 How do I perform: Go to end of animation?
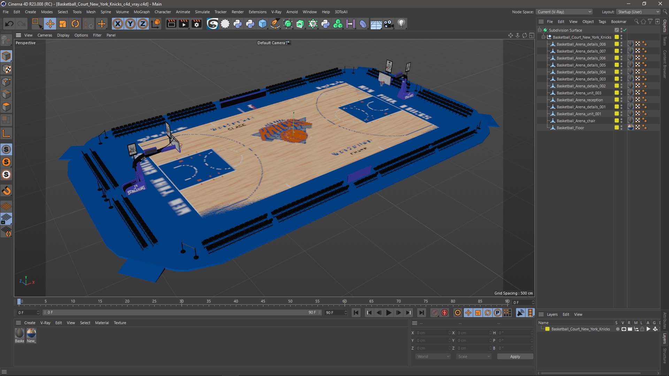pos(421,313)
